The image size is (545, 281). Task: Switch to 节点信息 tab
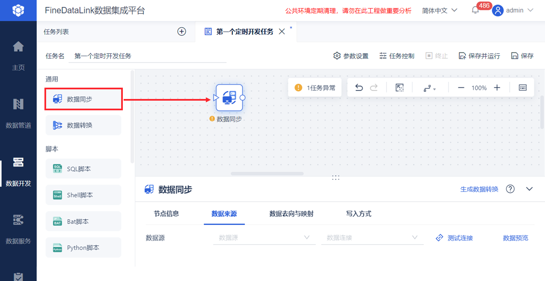tap(166, 213)
